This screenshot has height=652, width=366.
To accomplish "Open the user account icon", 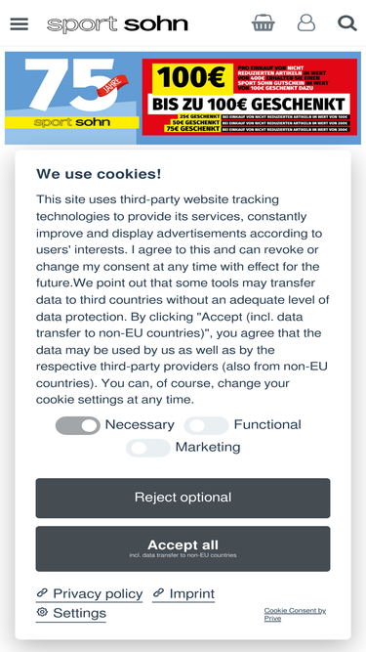I will 306,22.
